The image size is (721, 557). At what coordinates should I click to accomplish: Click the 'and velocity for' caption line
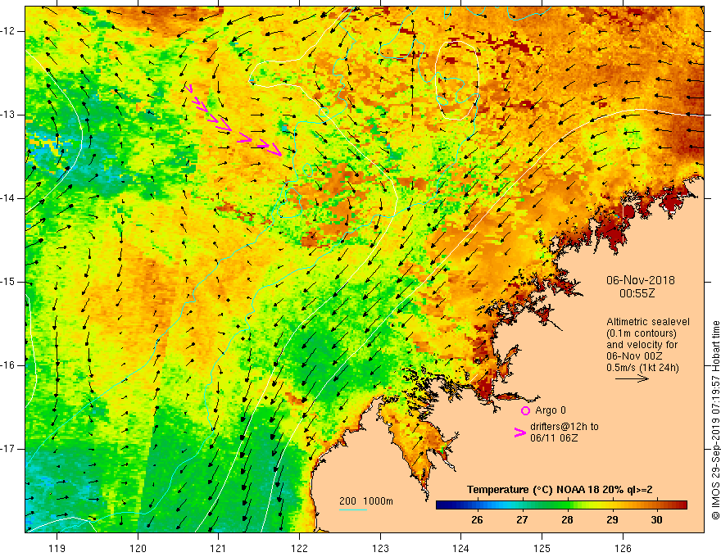[x=642, y=345]
